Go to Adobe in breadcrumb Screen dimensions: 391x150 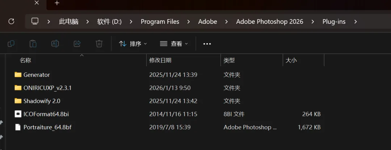[x=208, y=22]
